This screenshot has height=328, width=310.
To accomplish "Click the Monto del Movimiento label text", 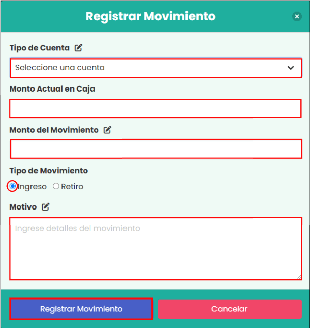I will click(53, 130).
